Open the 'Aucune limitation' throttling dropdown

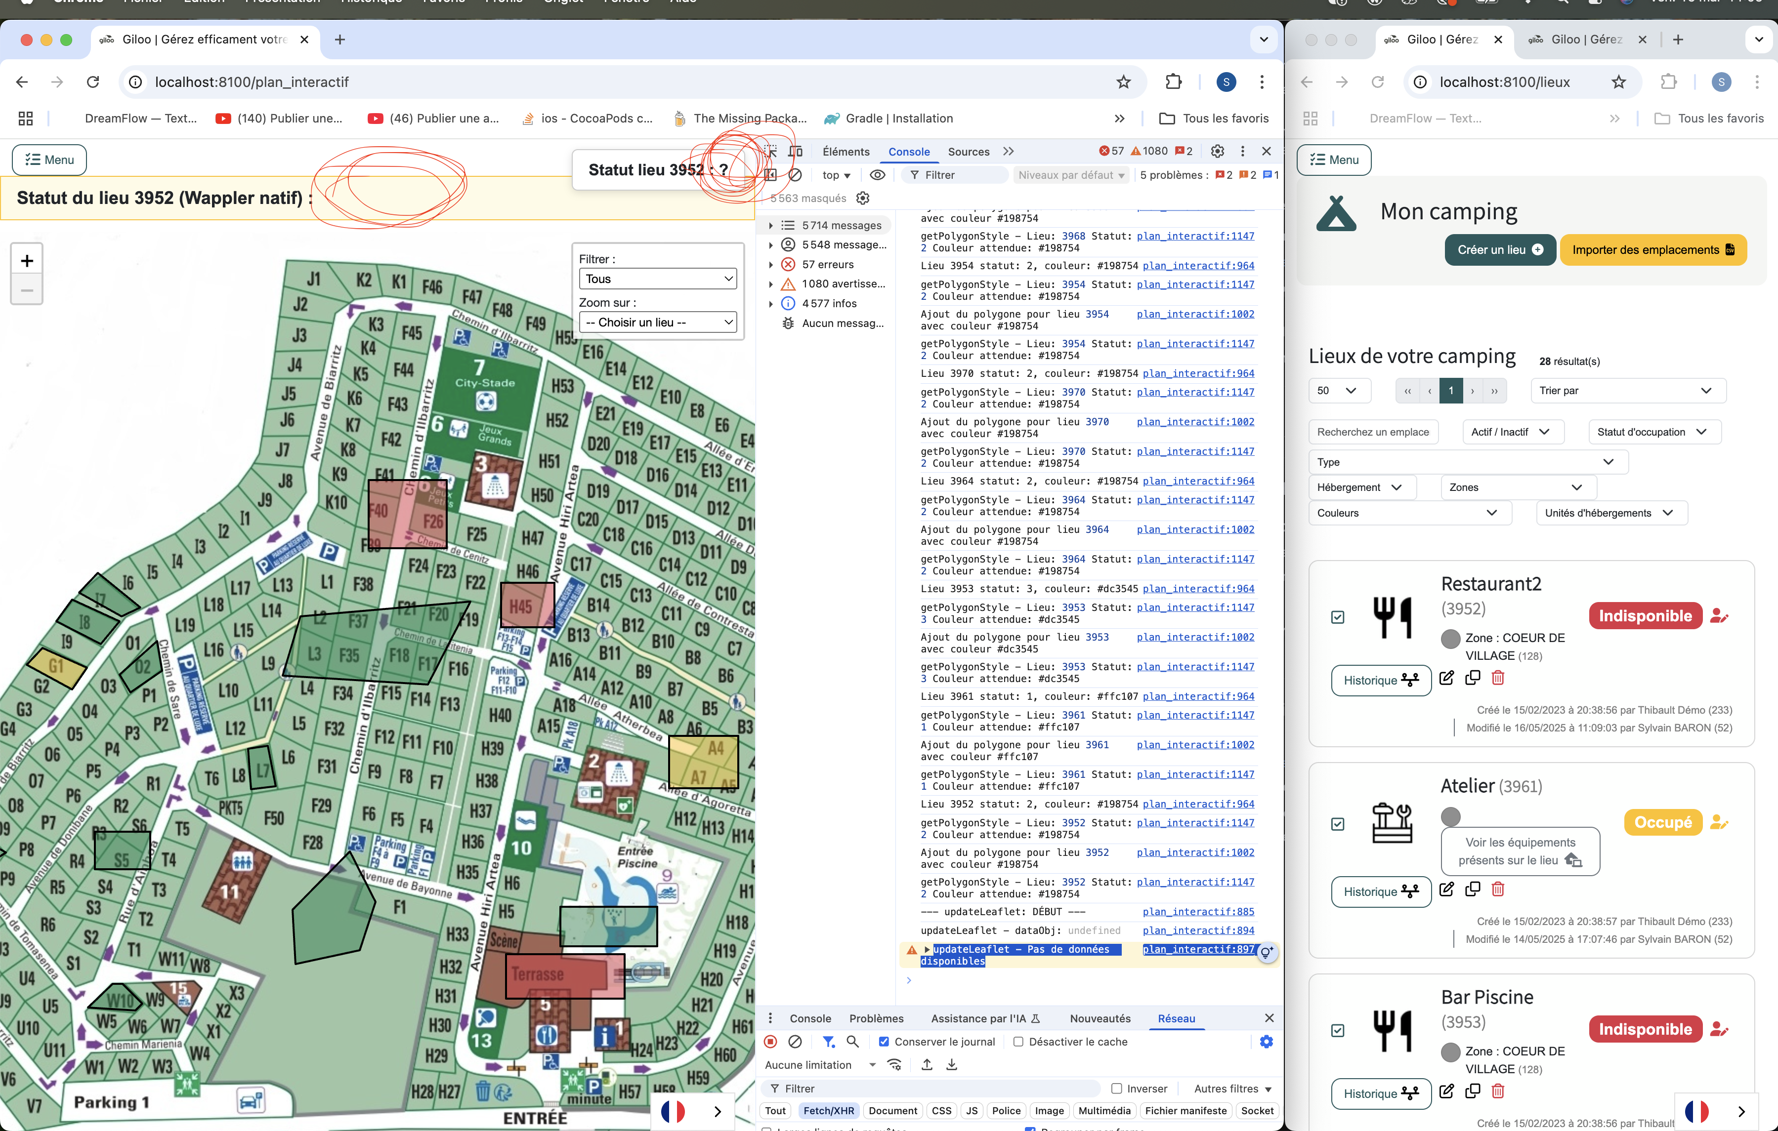tap(820, 1065)
